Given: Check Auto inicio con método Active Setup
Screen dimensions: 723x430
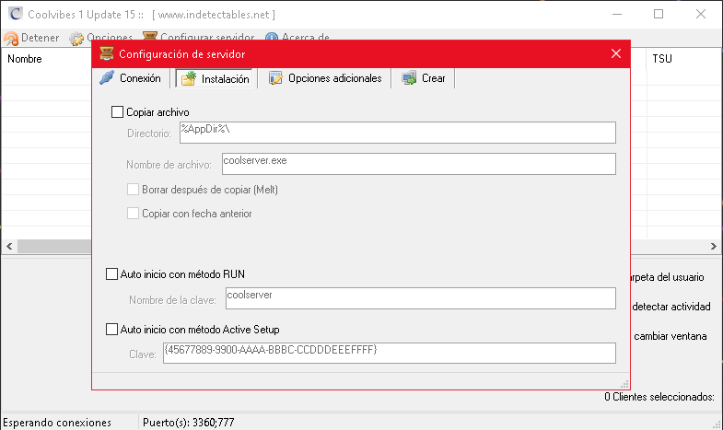Looking at the screenshot, I should [112, 329].
